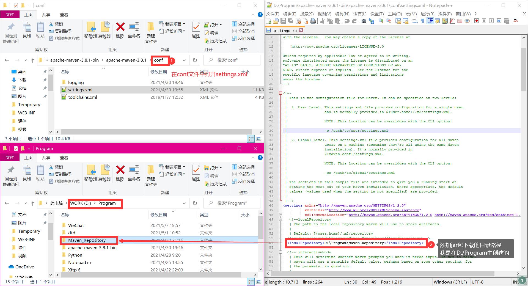Viewport: 528px width, 286px height.
Task: Click the Undo arrow in Notepad++ toolbar
Action: click(347, 21)
